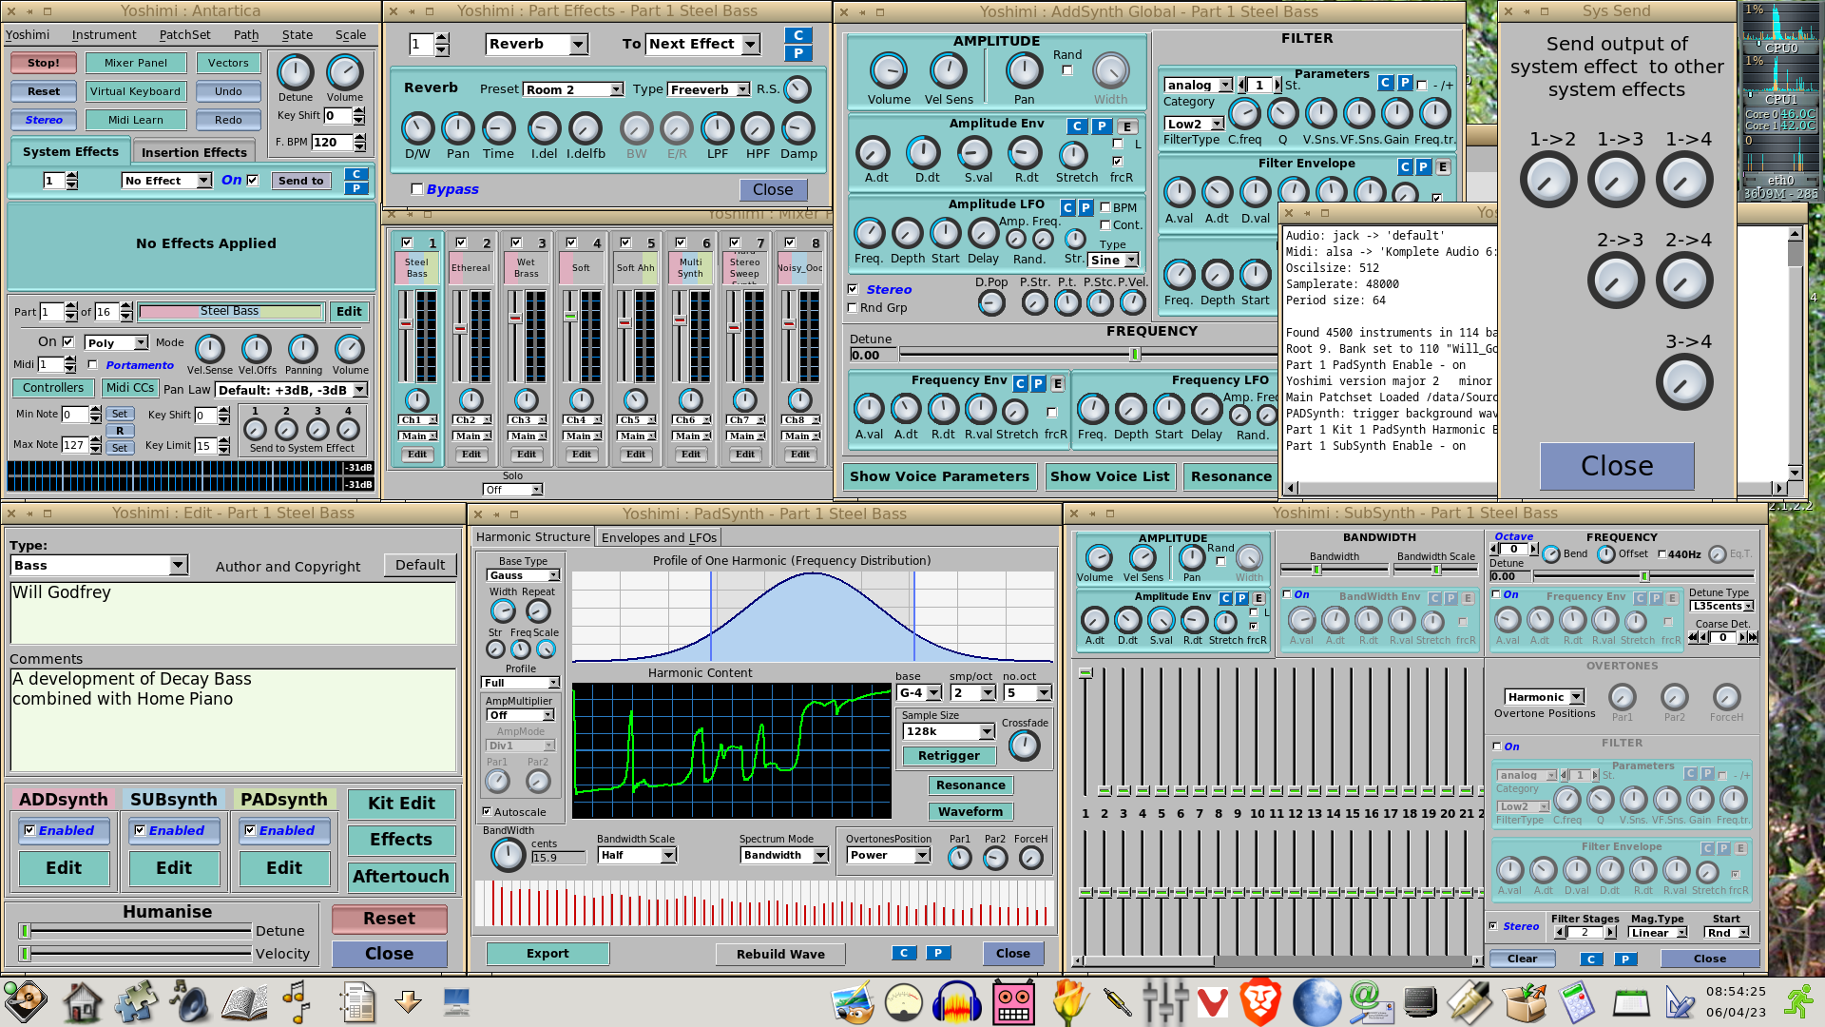Adjust the AddSynth Amplitude Pan knob
The image size is (1825, 1027).
click(1024, 71)
